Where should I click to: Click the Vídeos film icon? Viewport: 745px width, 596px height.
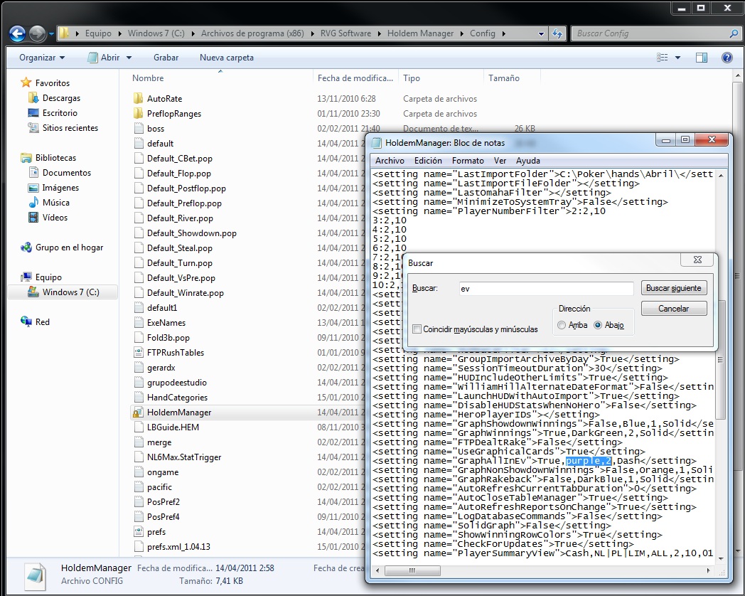point(33,217)
